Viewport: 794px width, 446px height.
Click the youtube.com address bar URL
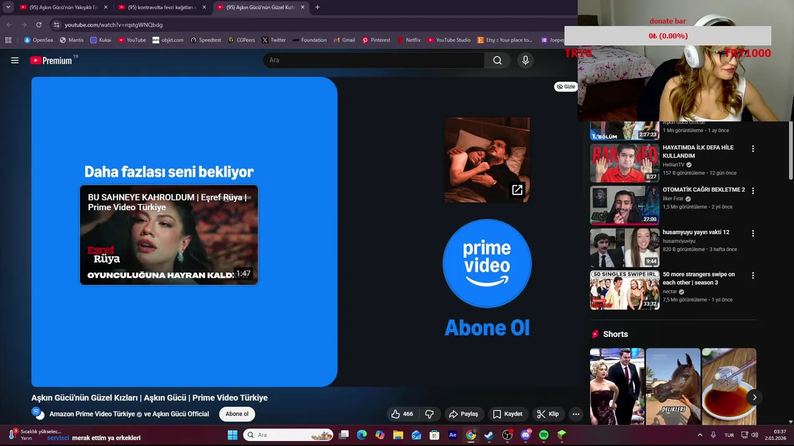point(114,25)
